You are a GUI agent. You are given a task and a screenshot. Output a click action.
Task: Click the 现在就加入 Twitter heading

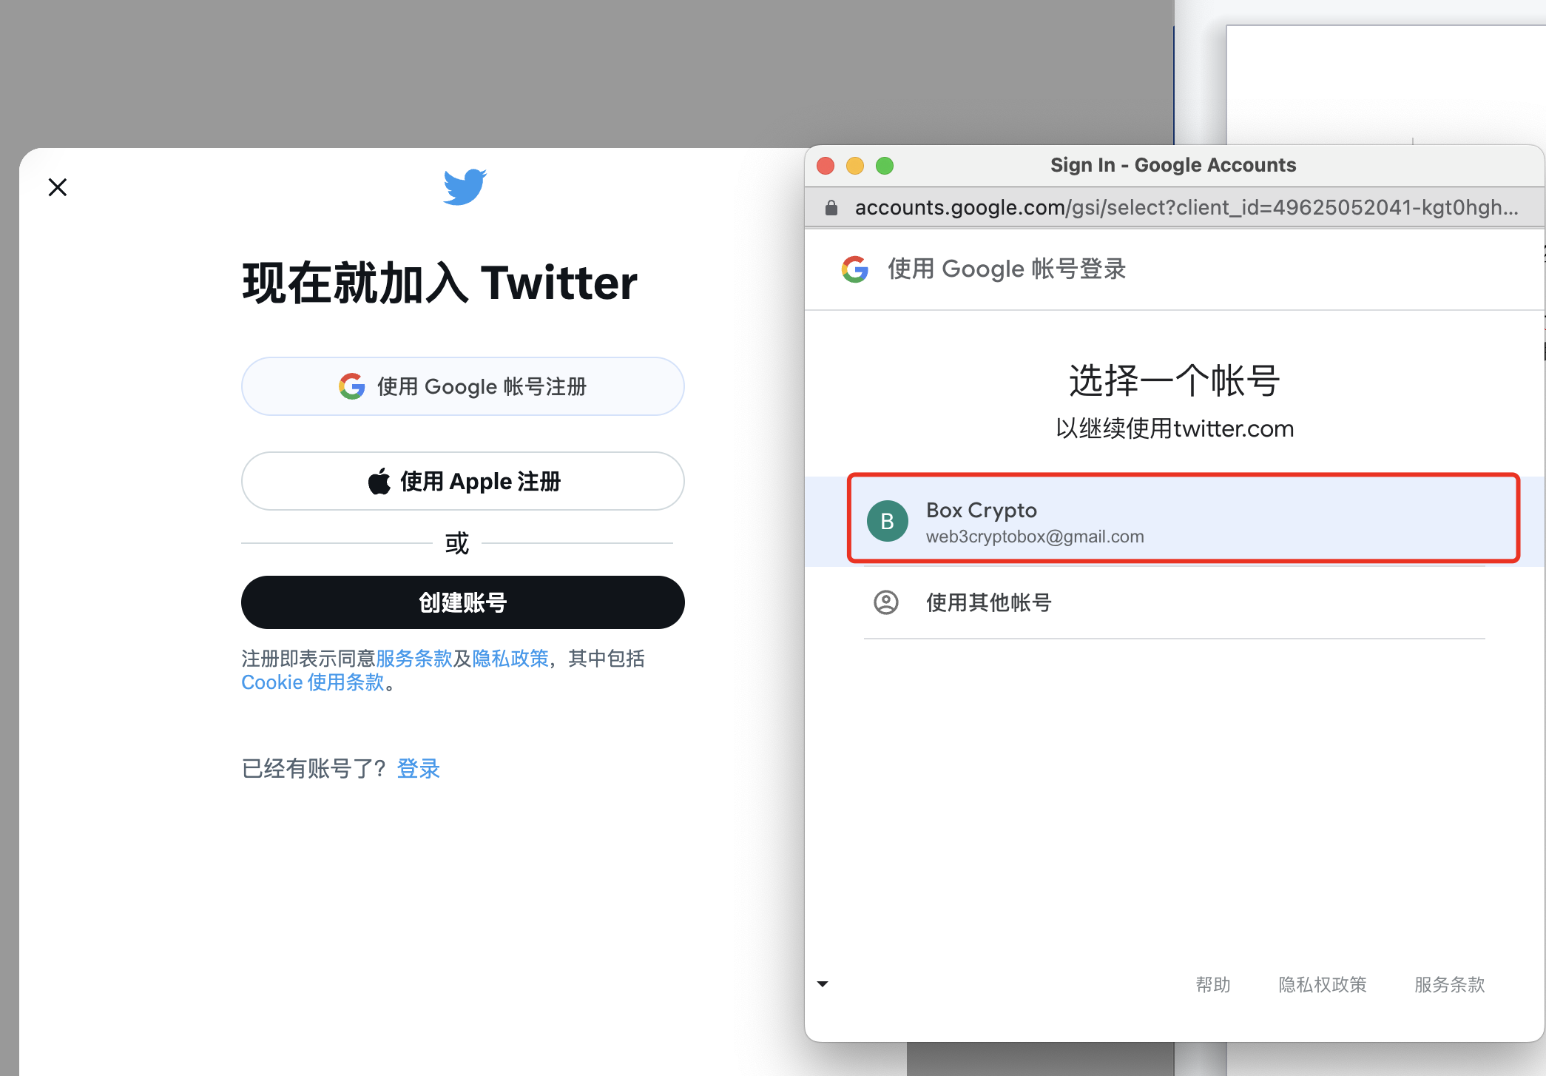click(440, 283)
